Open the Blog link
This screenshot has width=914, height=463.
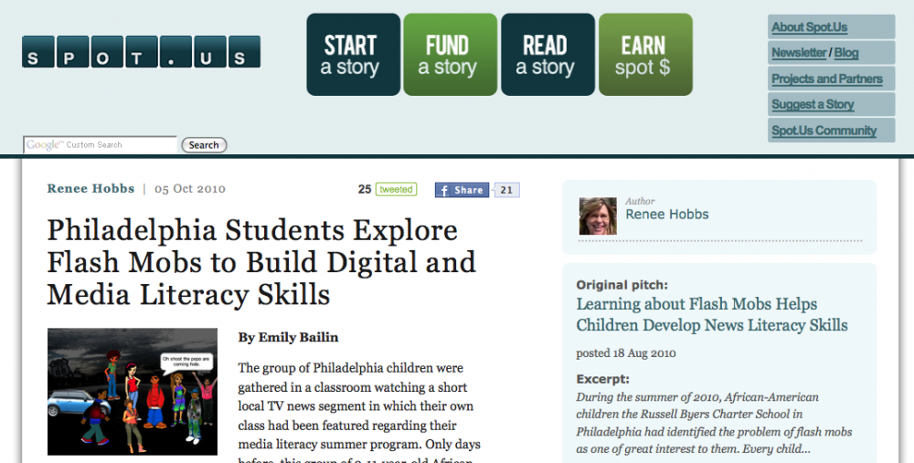click(846, 53)
